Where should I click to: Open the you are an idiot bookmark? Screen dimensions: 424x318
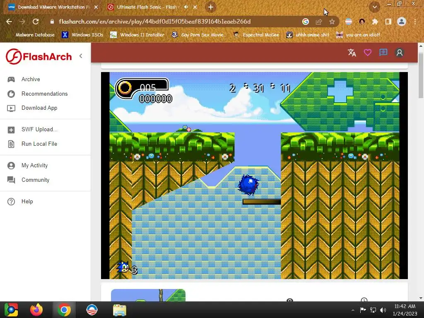pos(358,35)
